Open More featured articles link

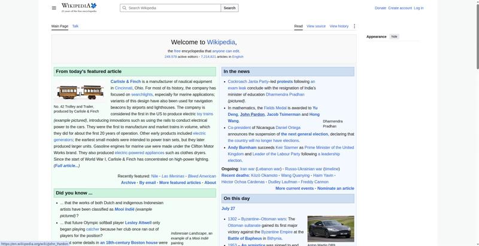[180, 183]
